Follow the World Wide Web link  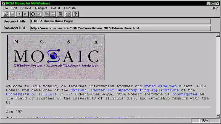tap(160, 86)
